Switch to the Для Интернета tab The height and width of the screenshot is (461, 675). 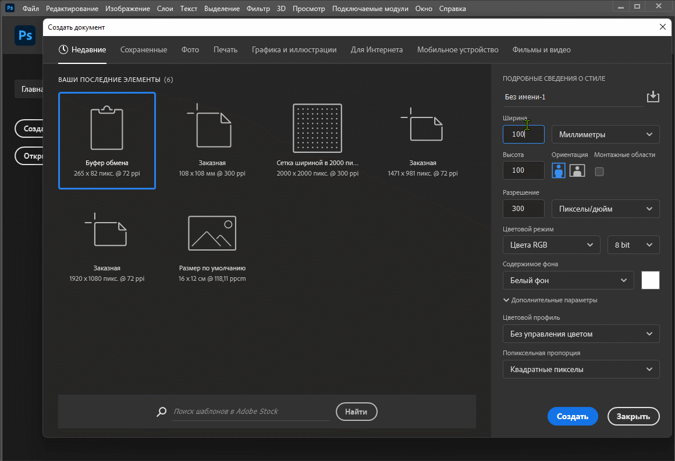click(376, 50)
